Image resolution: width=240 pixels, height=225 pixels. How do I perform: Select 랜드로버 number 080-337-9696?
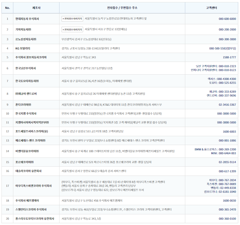click(x=227, y=95)
